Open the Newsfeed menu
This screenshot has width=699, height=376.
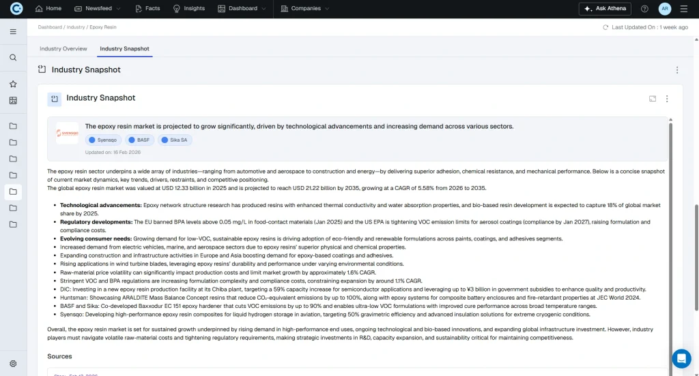click(x=97, y=8)
